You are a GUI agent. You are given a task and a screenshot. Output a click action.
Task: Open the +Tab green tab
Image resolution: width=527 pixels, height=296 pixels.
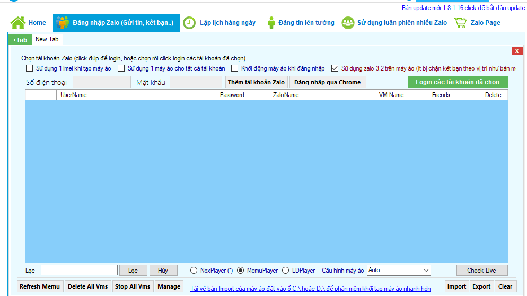(20, 40)
